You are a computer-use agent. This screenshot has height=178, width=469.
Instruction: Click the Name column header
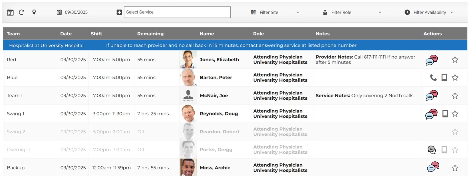pos(207,34)
